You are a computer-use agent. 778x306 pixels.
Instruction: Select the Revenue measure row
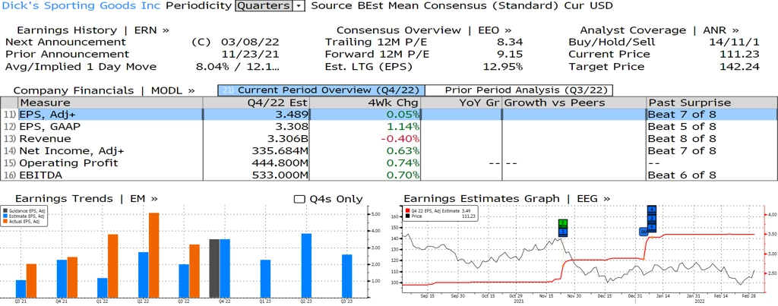point(389,139)
